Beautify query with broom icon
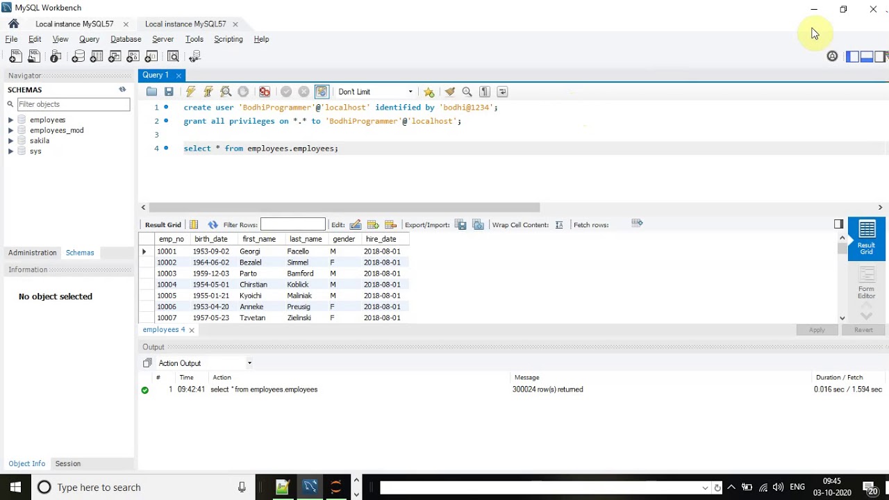 449,92
